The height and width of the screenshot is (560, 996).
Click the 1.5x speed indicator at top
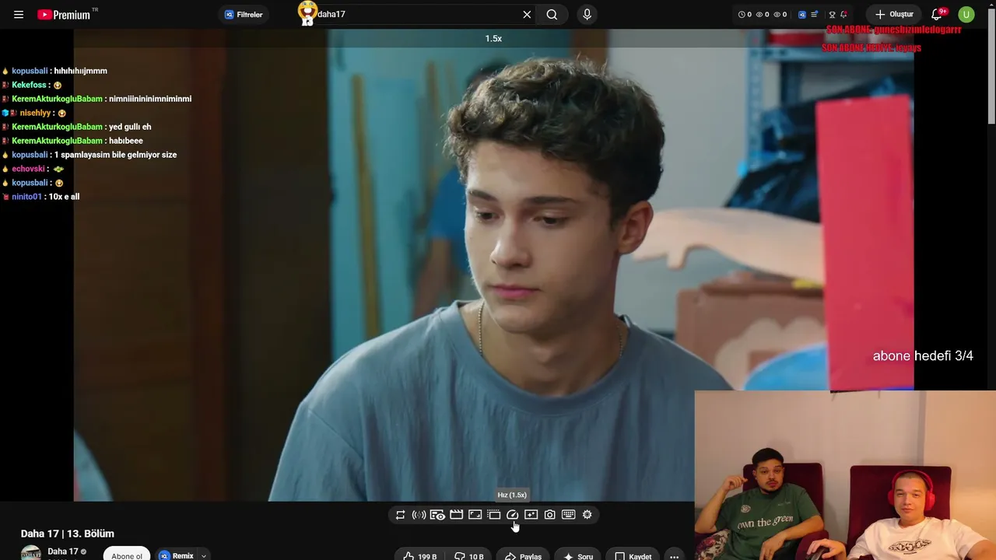click(493, 38)
